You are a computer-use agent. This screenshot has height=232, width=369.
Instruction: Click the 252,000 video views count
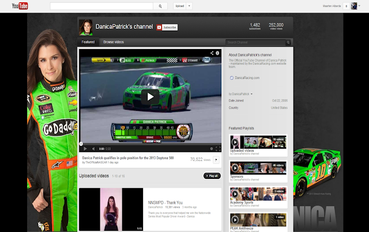click(276, 26)
